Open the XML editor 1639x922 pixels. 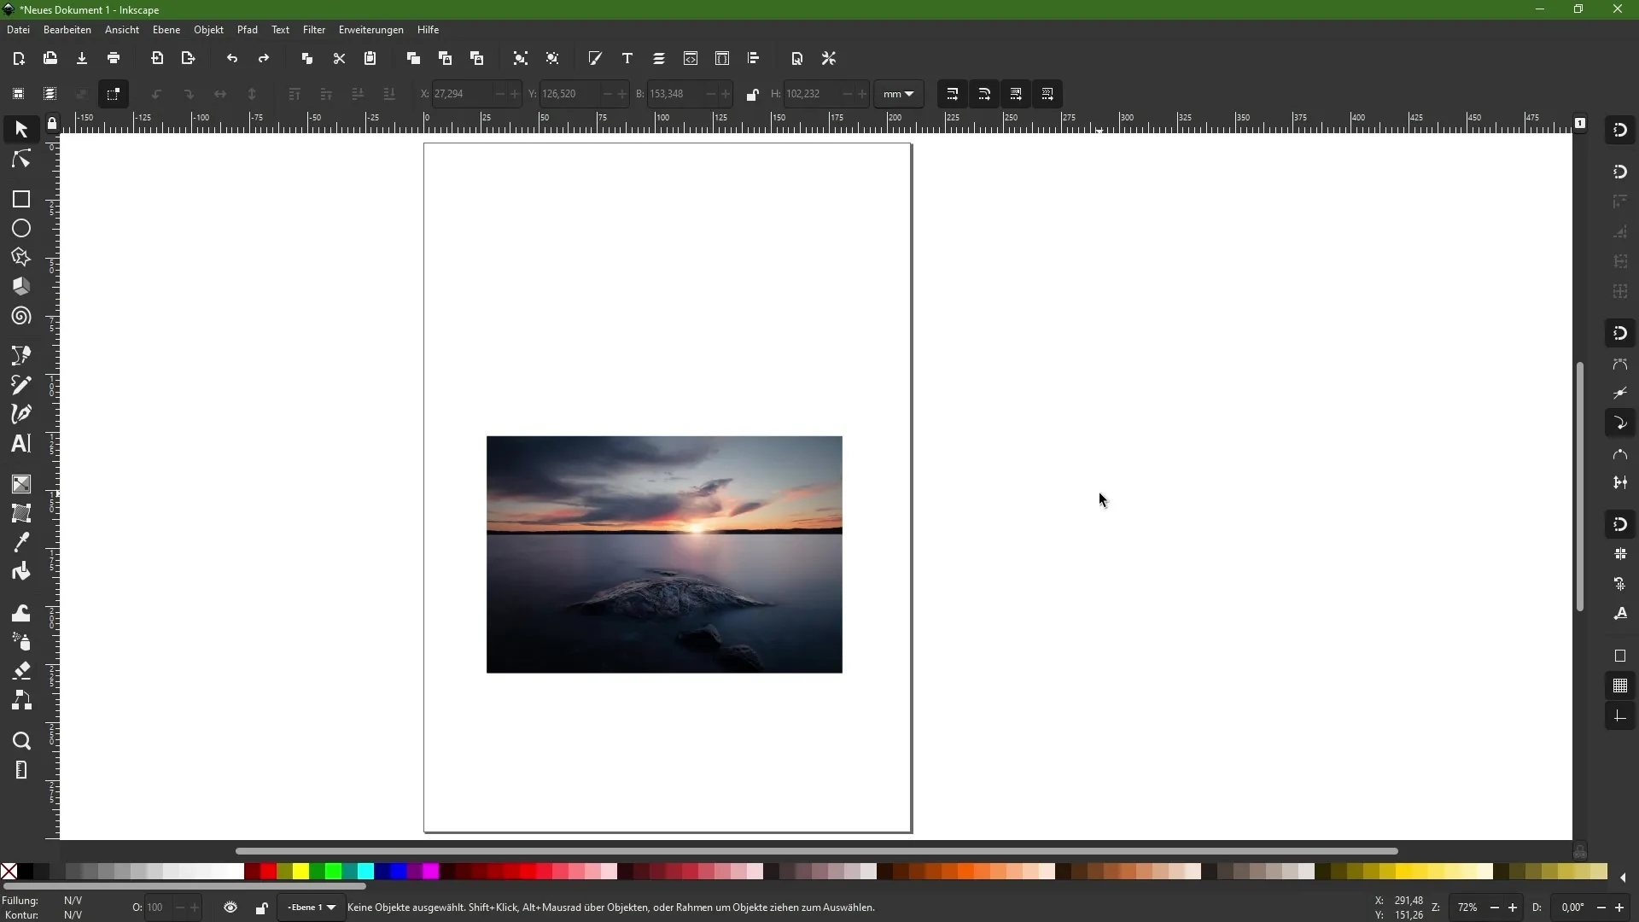coord(691,58)
